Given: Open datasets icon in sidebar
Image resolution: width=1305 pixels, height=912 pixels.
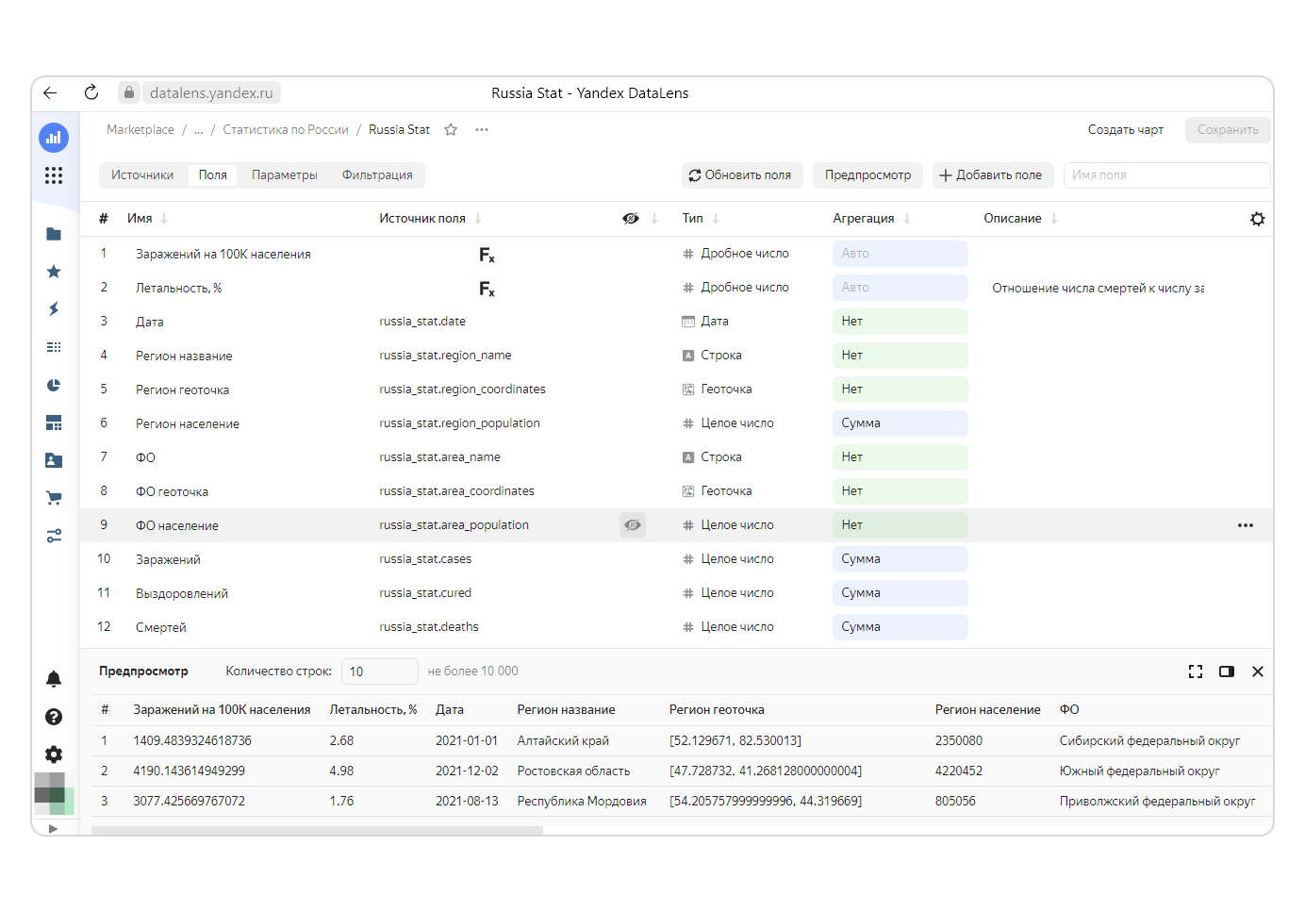Looking at the screenshot, I should (54, 347).
